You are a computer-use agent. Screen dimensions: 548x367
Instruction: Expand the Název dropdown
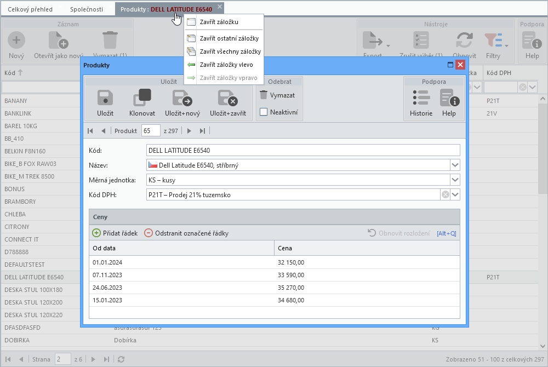click(x=455, y=165)
